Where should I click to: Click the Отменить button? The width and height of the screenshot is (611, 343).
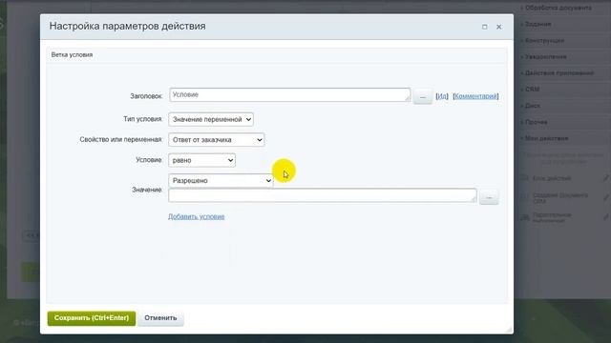[x=160, y=318]
